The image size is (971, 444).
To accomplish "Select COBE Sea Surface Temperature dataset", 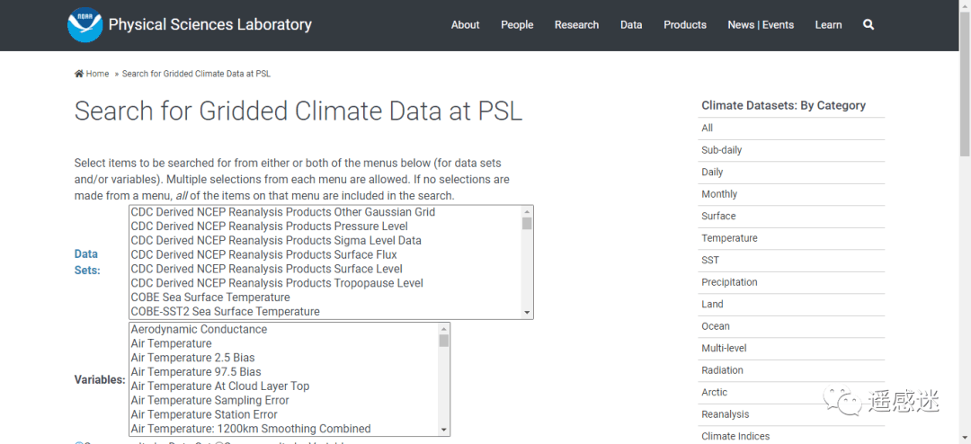I will tap(210, 297).
